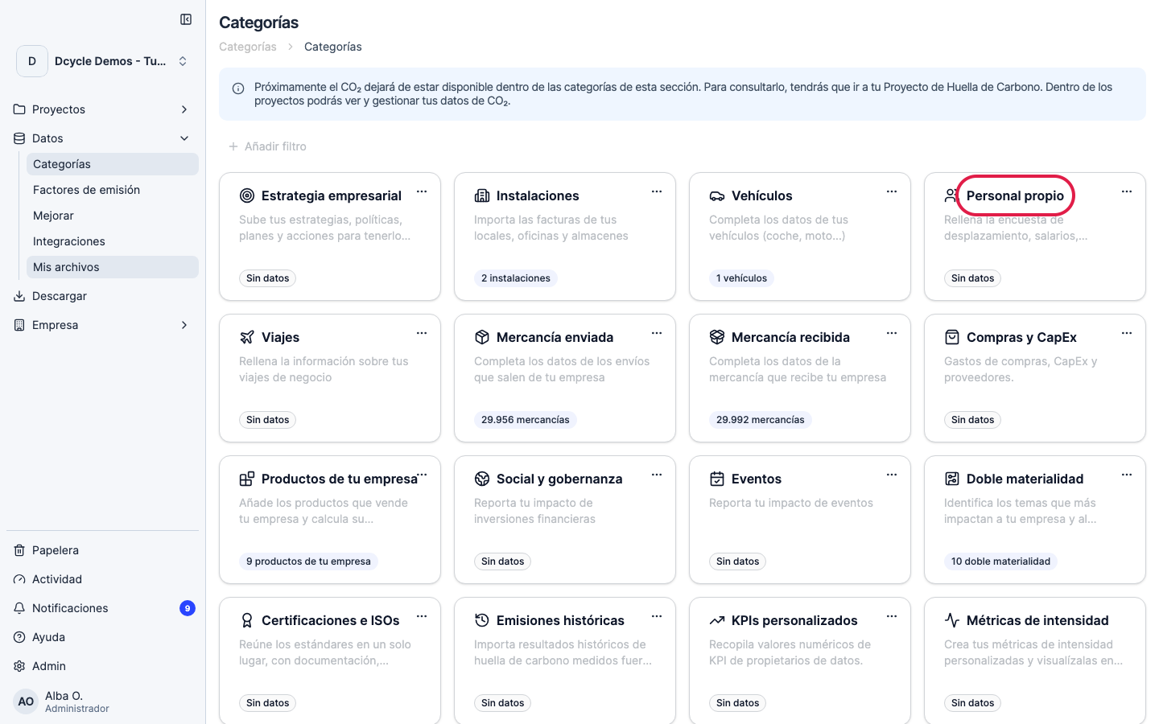This screenshot has height=724, width=1159.
Task: Open KPIs personalizados options menu
Action: tap(892, 616)
